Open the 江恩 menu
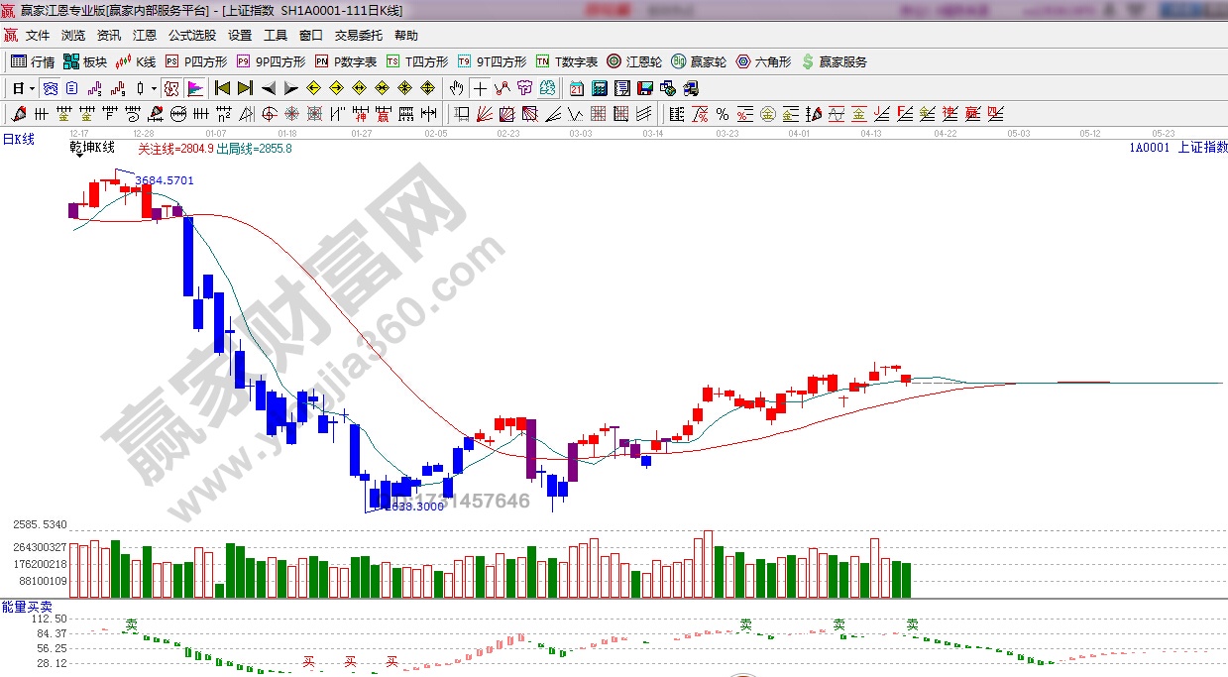 pos(145,36)
